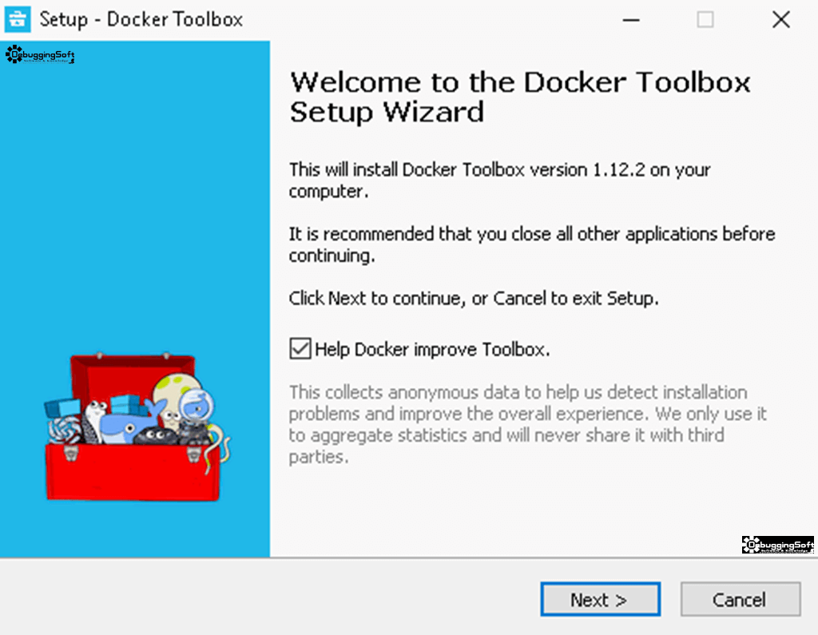Click the Docker Toolbox setup icon in title bar
The height and width of the screenshot is (635, 818).
coord(18,19)
